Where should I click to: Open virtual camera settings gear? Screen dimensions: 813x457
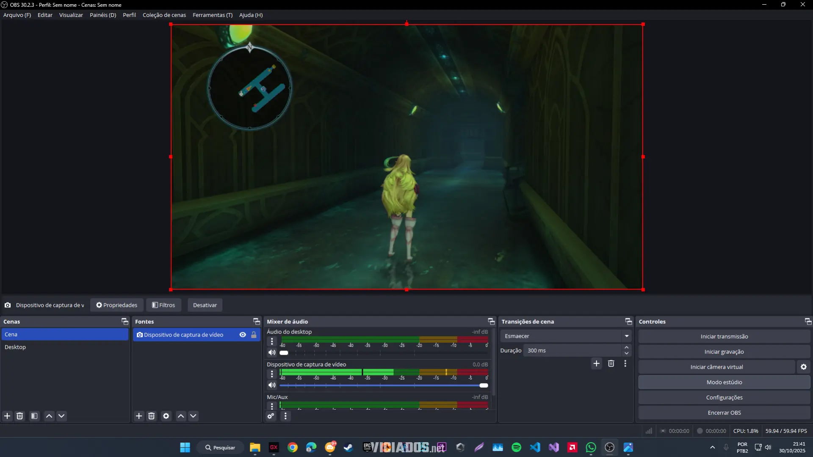[803, 367]
